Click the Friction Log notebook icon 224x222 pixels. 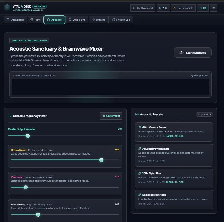[114, 20]
